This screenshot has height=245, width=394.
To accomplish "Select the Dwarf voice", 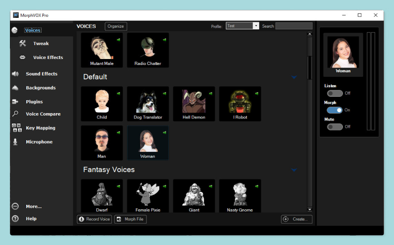I will [102, 196].
